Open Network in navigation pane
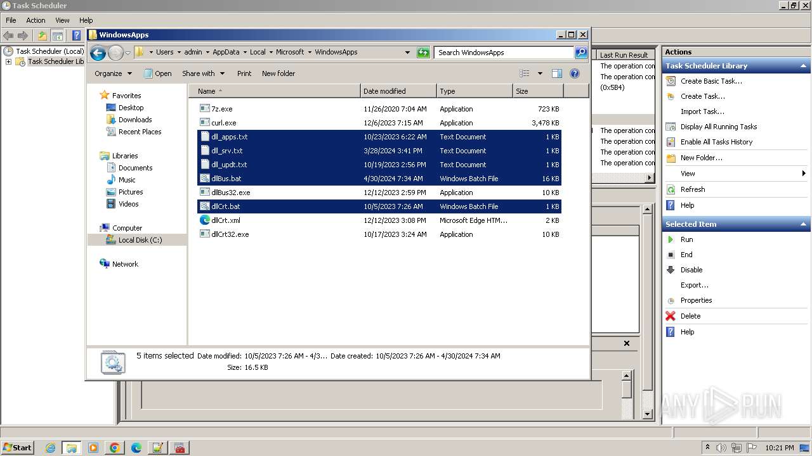 pos(125,264)
